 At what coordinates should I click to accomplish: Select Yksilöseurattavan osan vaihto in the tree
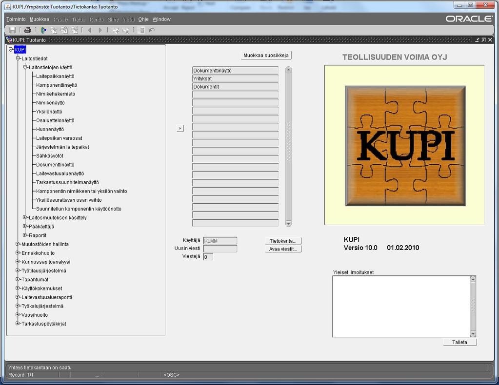pos(69,200)
